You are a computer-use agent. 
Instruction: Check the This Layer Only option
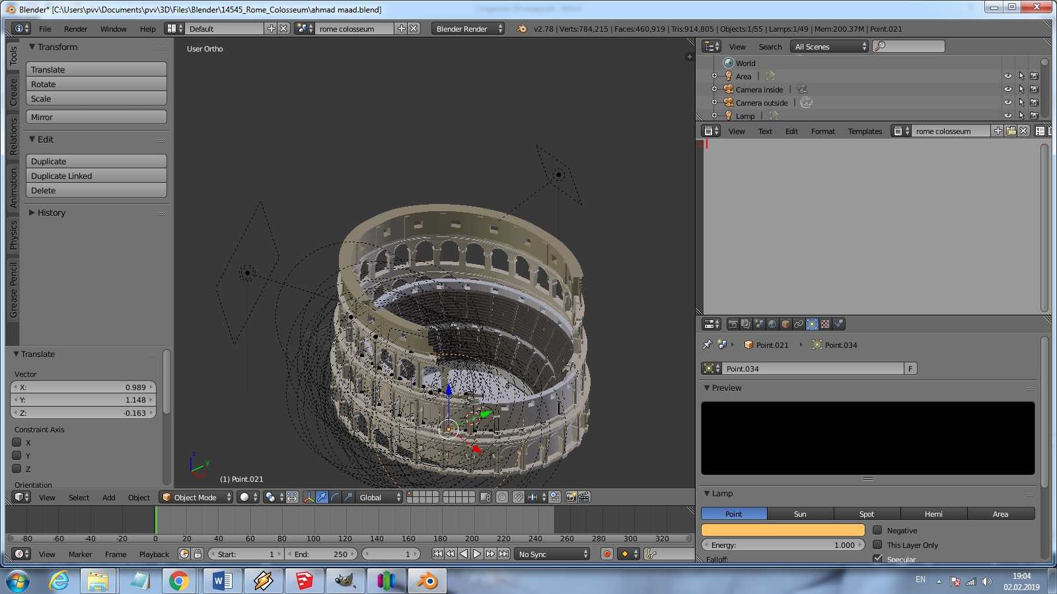click(x=877, y=544)
